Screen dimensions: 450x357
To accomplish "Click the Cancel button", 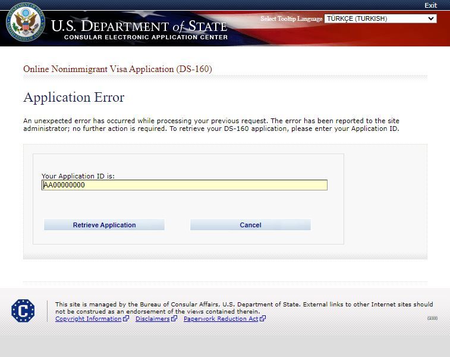I will click(x=250, y=225).
